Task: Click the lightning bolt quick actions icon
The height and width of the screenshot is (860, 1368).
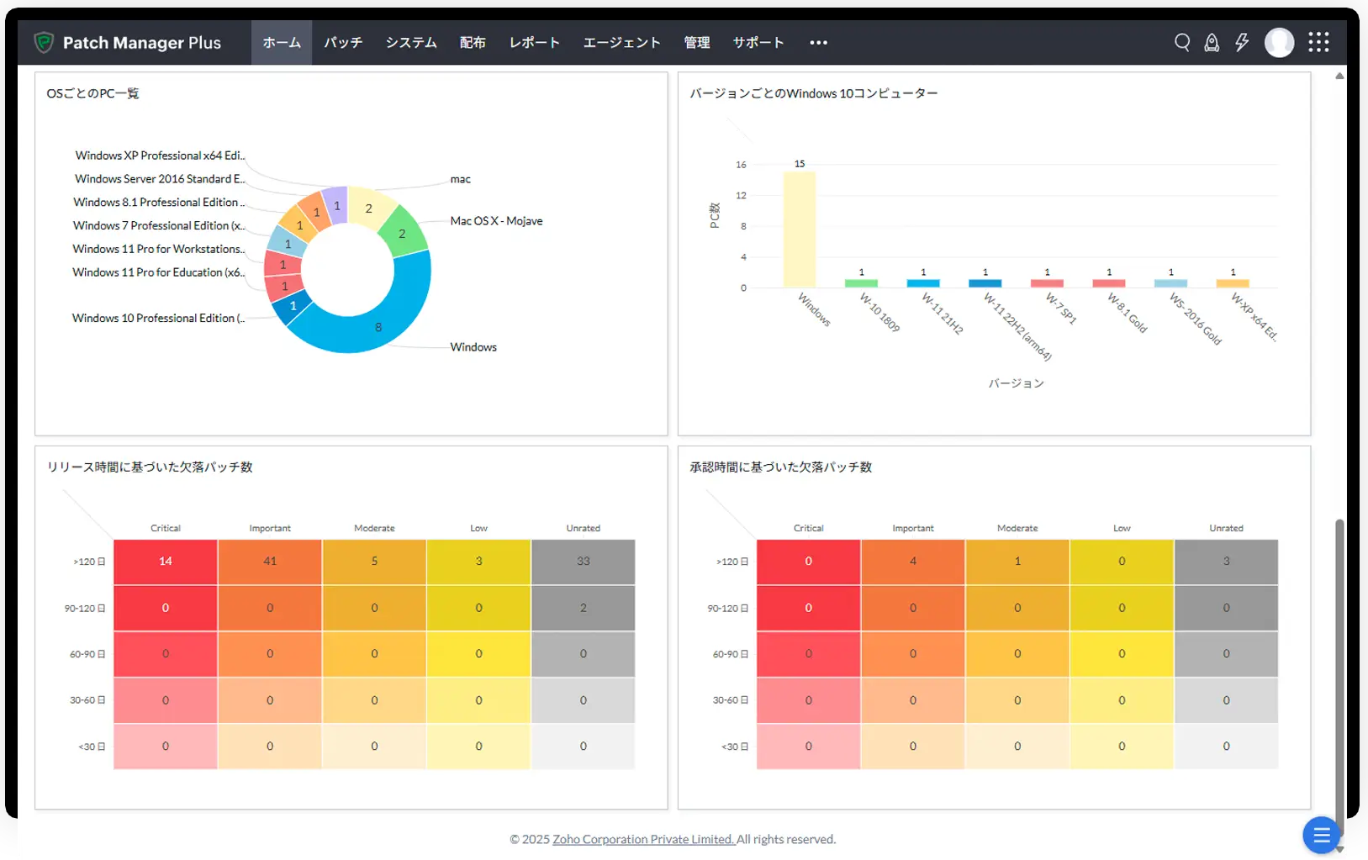Action: pyautogui.click(x=1242, y=42)
